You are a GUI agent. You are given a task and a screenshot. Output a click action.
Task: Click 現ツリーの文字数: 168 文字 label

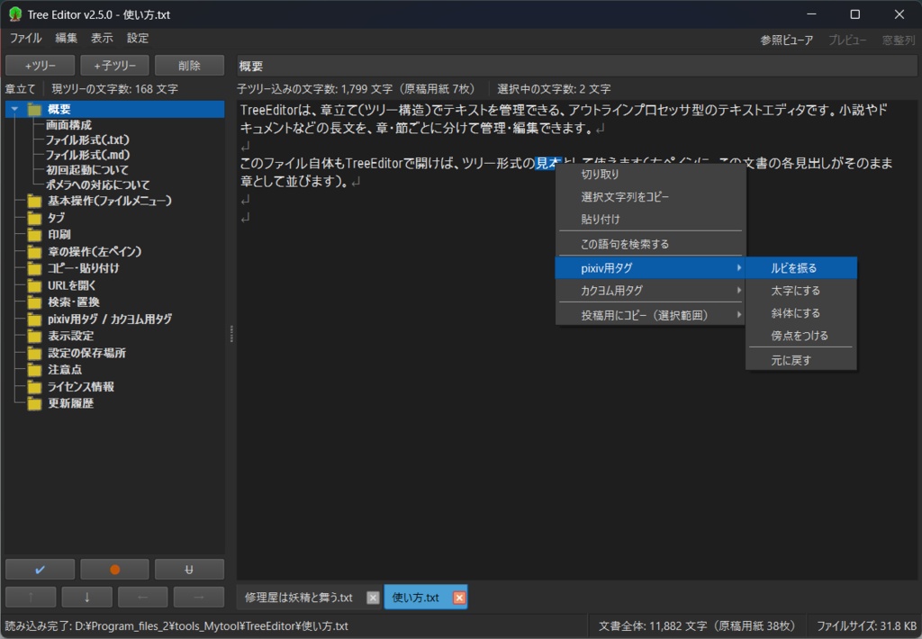pyautogui.click(x=114, y=89)
